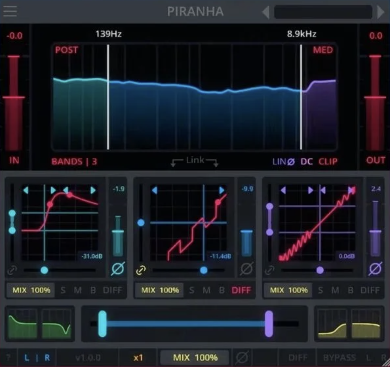Click band 3 first left arrow above curve
390x367 pixels.
pos(283,190)
